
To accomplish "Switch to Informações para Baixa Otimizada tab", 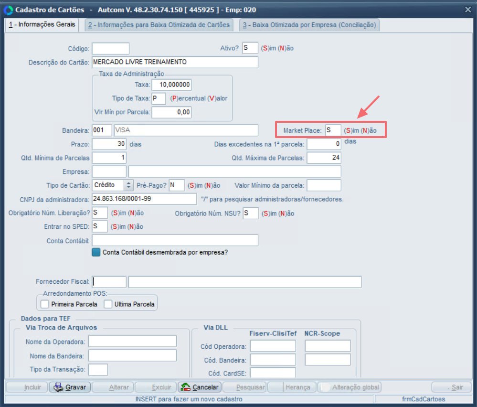I will (x=159, y=25).
